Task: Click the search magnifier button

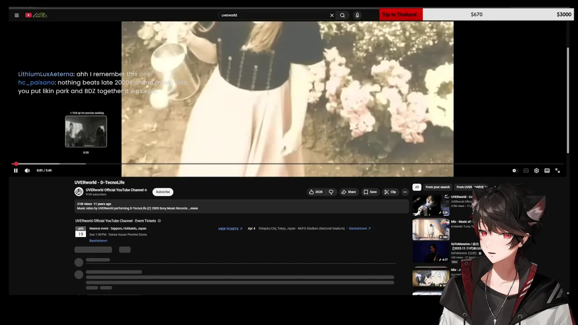Action: (343, 15)
